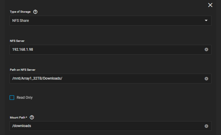
Task: Clear the Path on NFS Server field
Action: tap(206, 79)
